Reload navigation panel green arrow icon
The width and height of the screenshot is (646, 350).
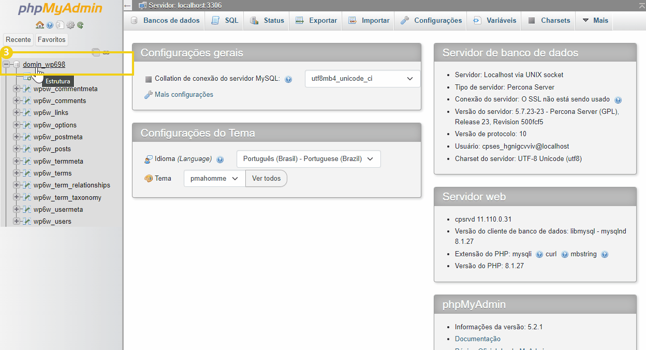(x=80, y=25)
